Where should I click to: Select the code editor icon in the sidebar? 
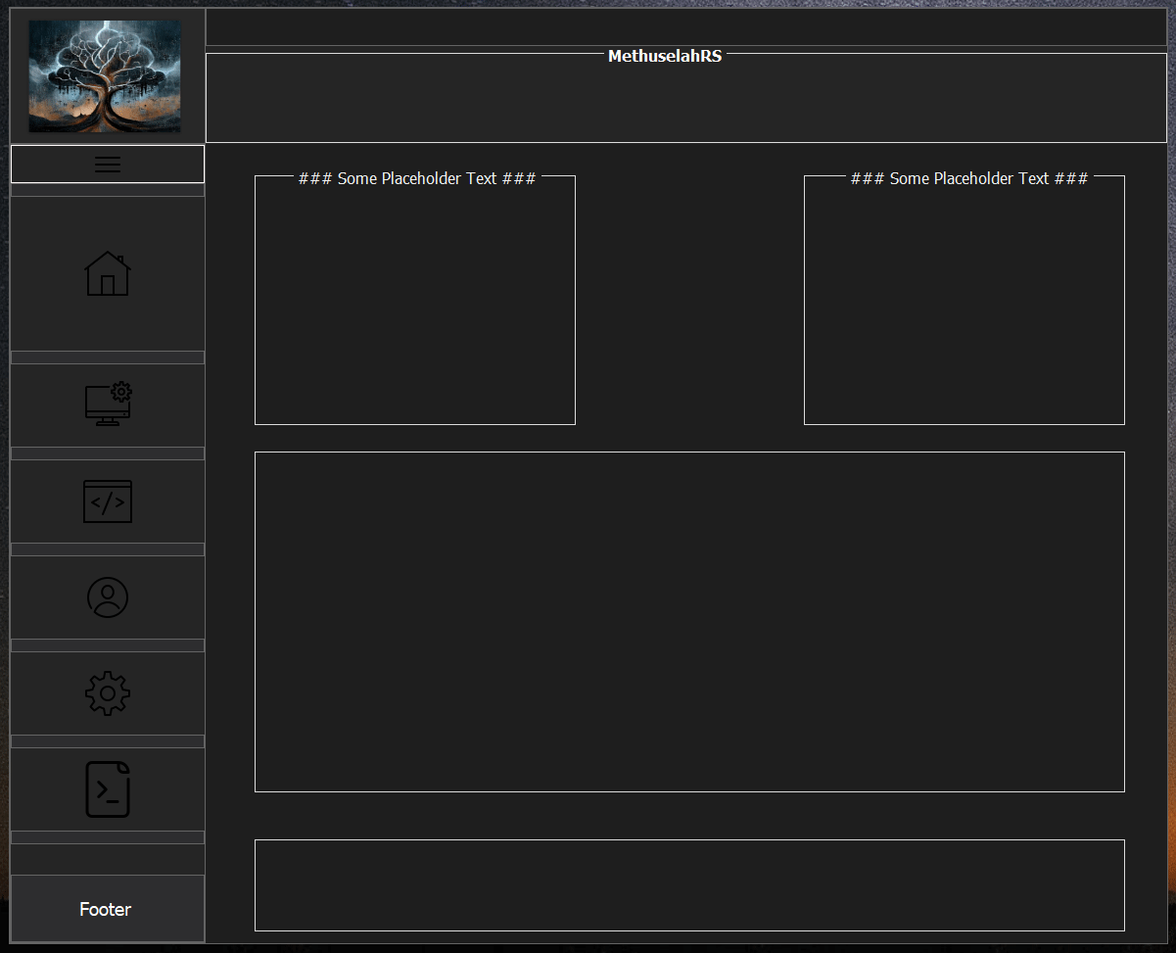pos(108,500)
